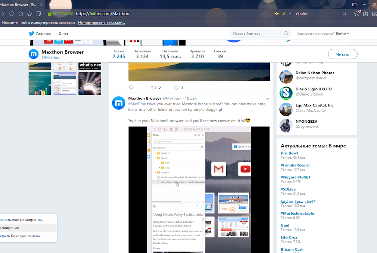Click the green rocket extension icon

284,14
